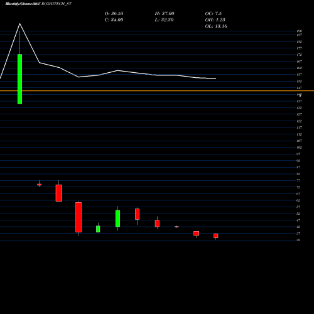Screen dimensions: 314x314
Task: Click the '172' axis label
Action: click(299, 55)
